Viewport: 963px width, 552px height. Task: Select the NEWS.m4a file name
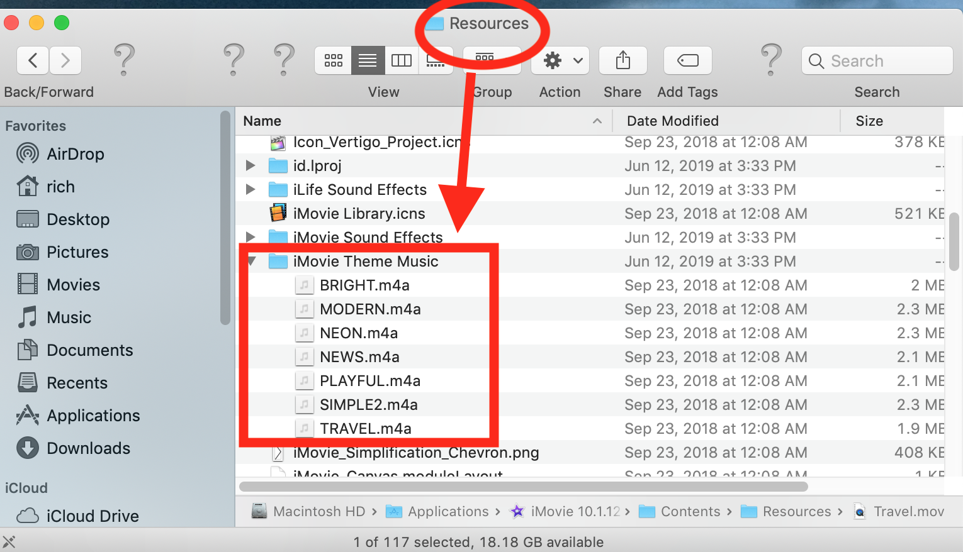[359, 357]
